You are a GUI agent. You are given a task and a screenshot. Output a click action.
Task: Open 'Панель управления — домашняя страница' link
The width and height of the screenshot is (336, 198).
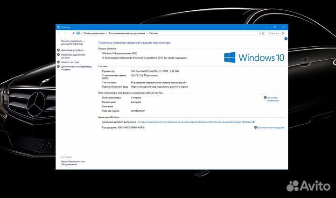click(73, 42)
